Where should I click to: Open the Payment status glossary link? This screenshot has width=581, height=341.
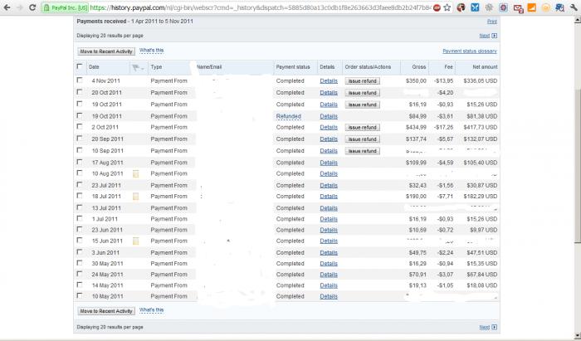click(469, 51)
